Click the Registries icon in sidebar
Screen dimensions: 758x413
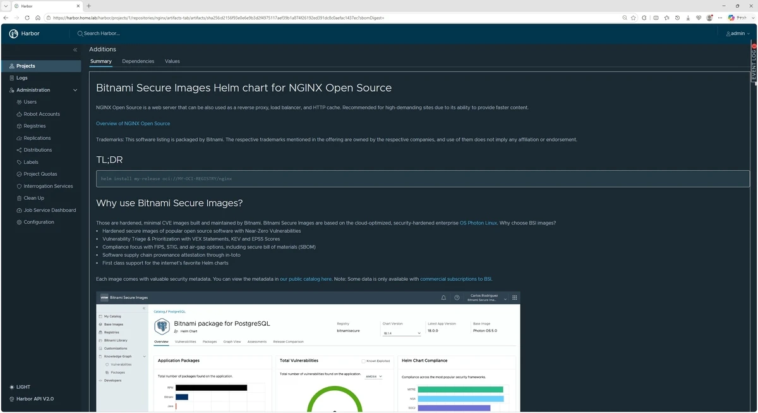click(19, 126)
